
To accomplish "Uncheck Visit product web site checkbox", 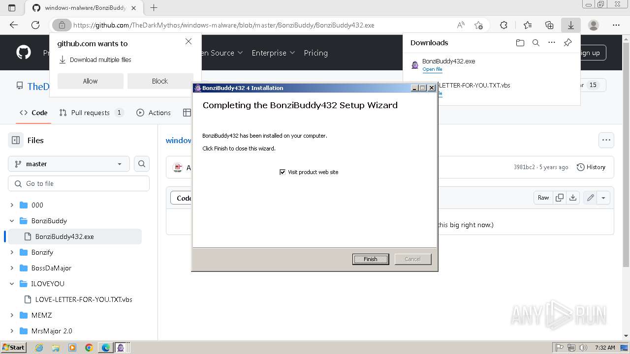I will click(x=283, y=172).
